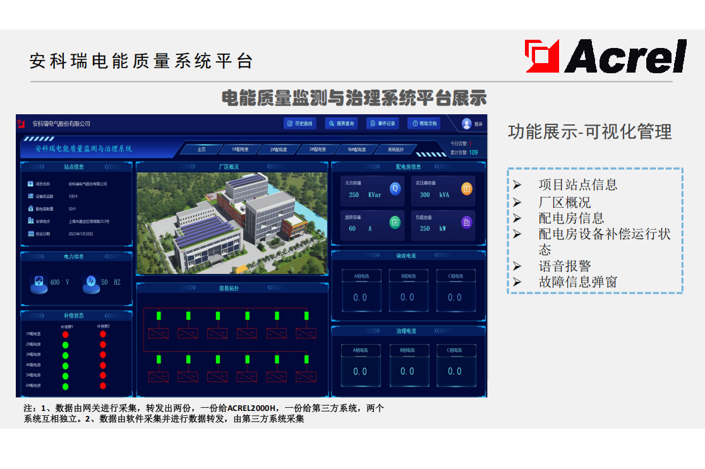Click the frequency waveform icon beside 50 HZ

pyautogui.click(x=91, y=283)
